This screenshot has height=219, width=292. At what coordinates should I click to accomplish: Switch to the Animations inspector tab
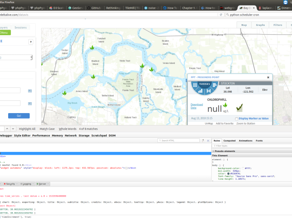(x=245, y=141)
